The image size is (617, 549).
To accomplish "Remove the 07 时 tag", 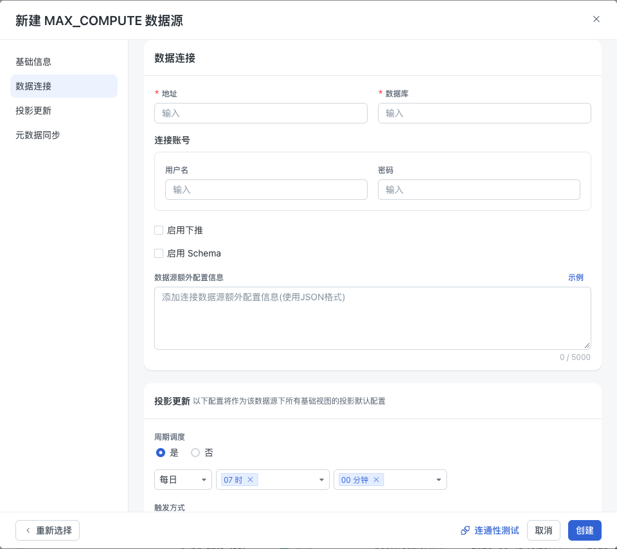I will (250, 480).
